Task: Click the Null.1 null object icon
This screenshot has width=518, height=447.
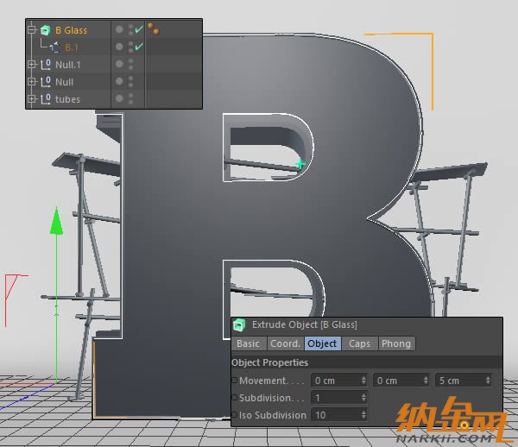Action: [x=46, y=65]
